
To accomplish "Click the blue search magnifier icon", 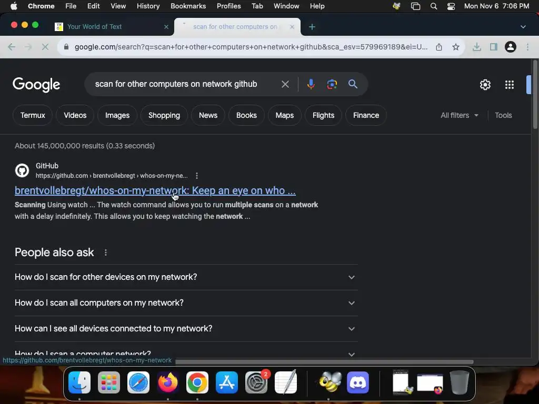I will (353, 84).
